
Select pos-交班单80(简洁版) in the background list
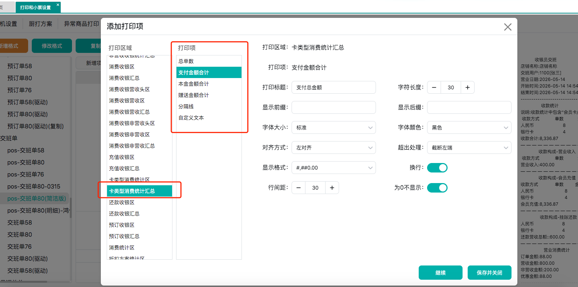coord(37,198)
